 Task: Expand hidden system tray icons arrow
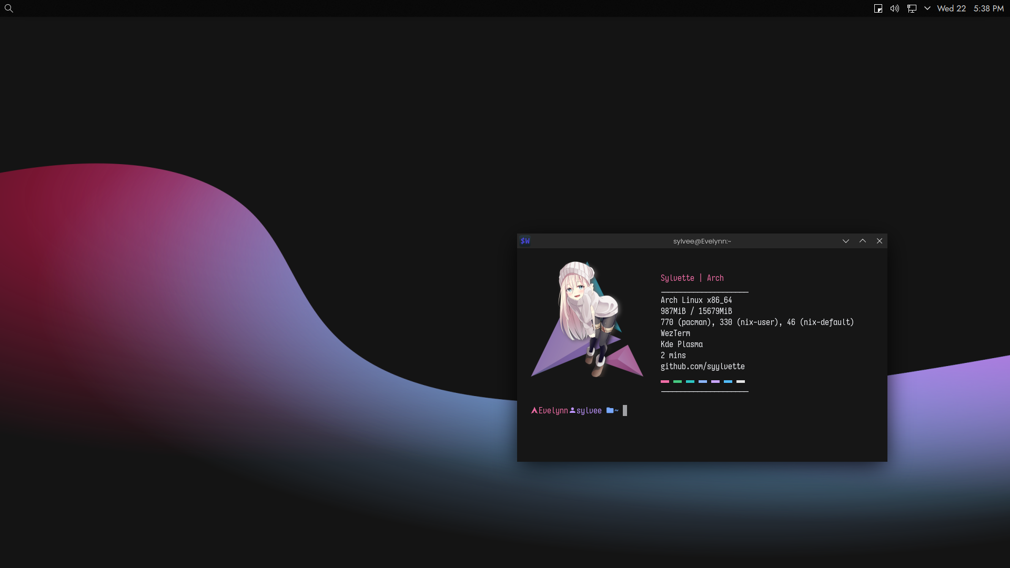coord(927,8)
